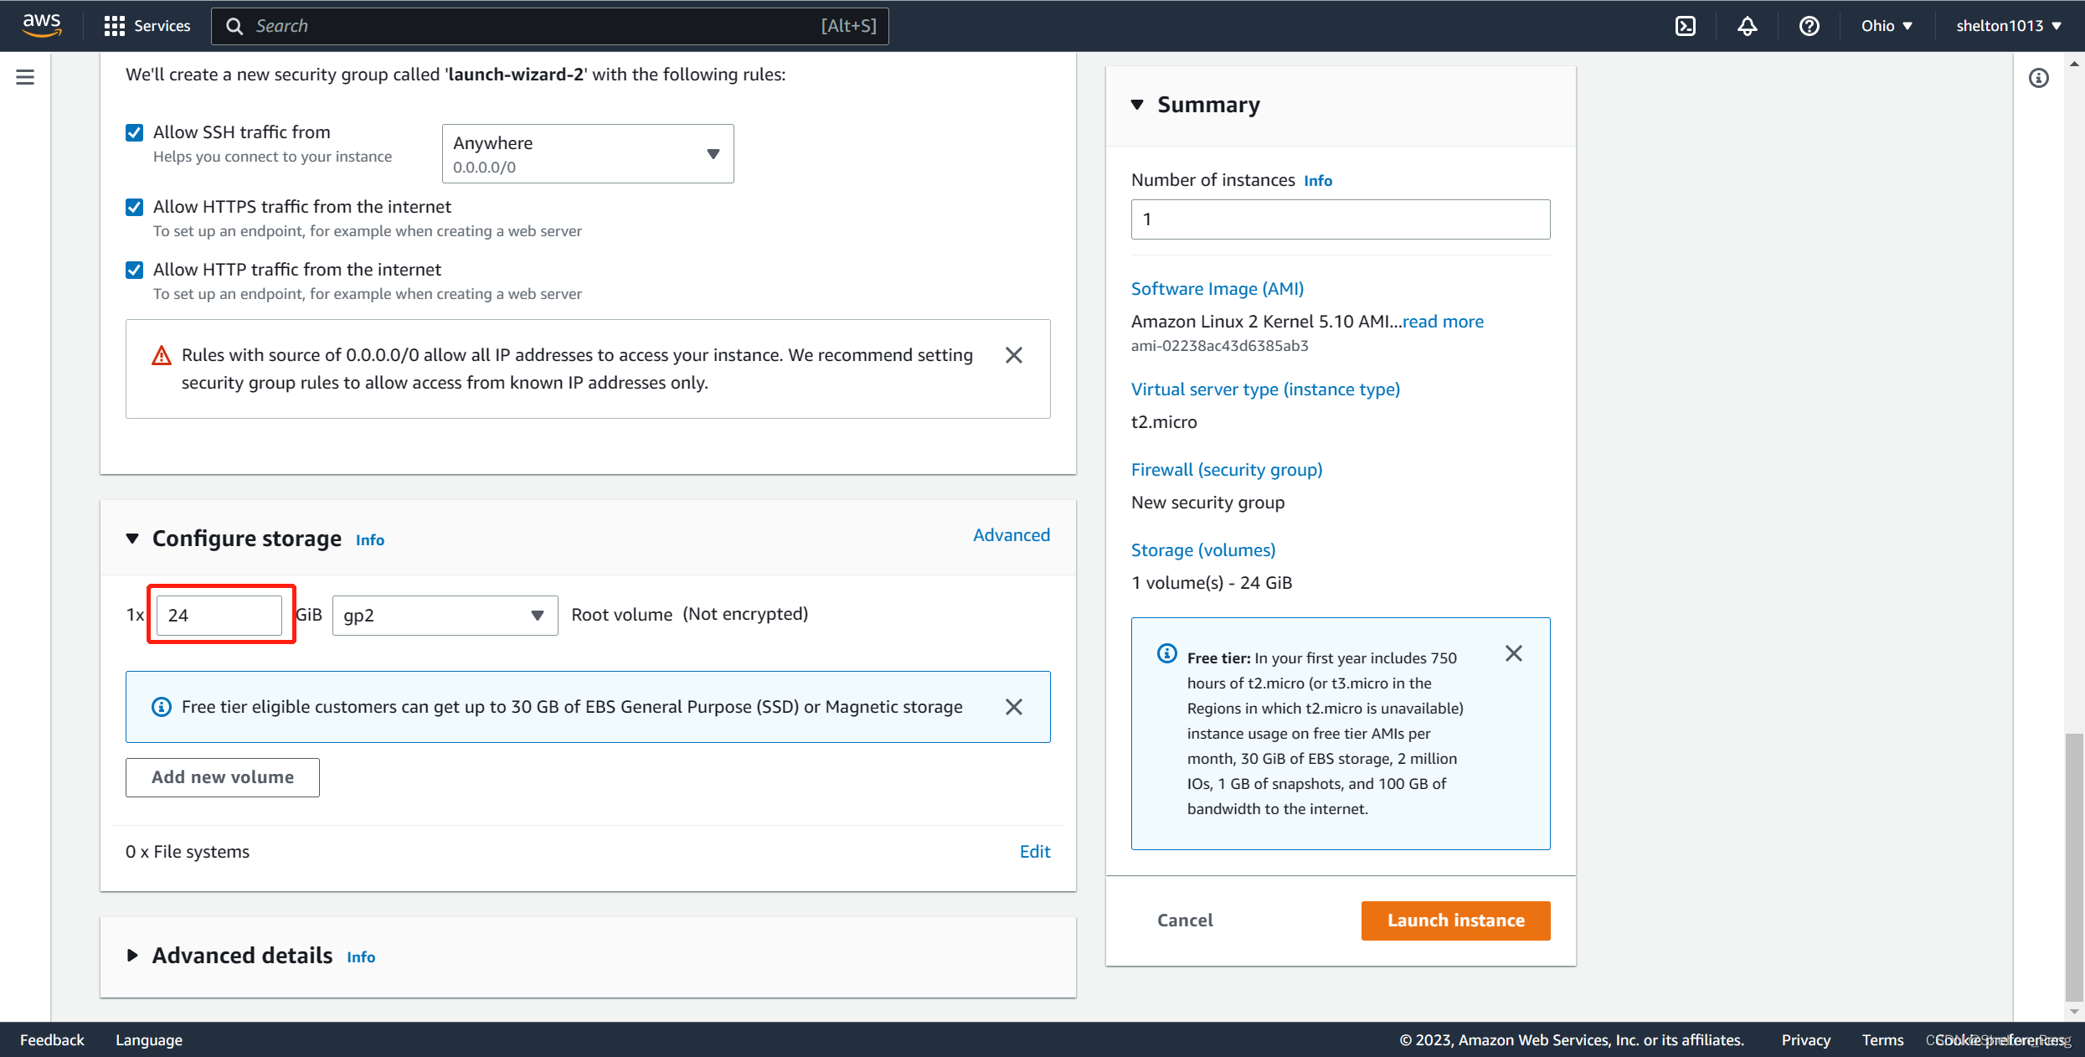Toggle Allow SSH traffic checkbox
The image size is (2085, 1057).
(x=134, y=132)
